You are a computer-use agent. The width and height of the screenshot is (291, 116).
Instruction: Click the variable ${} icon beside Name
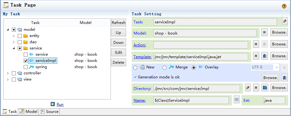coord(237,100)
